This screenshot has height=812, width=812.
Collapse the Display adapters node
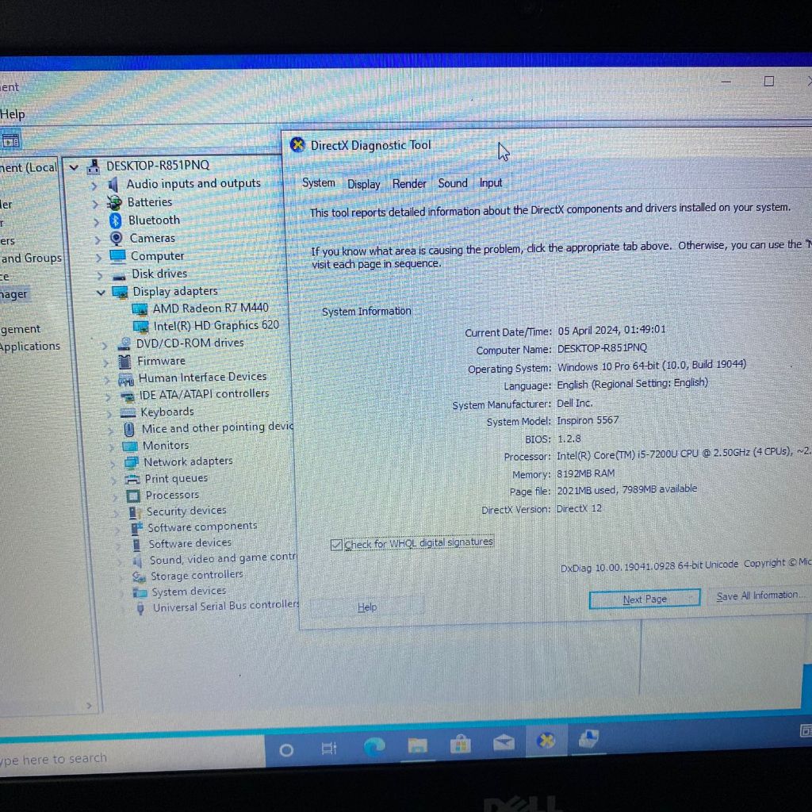coord(101,293)
